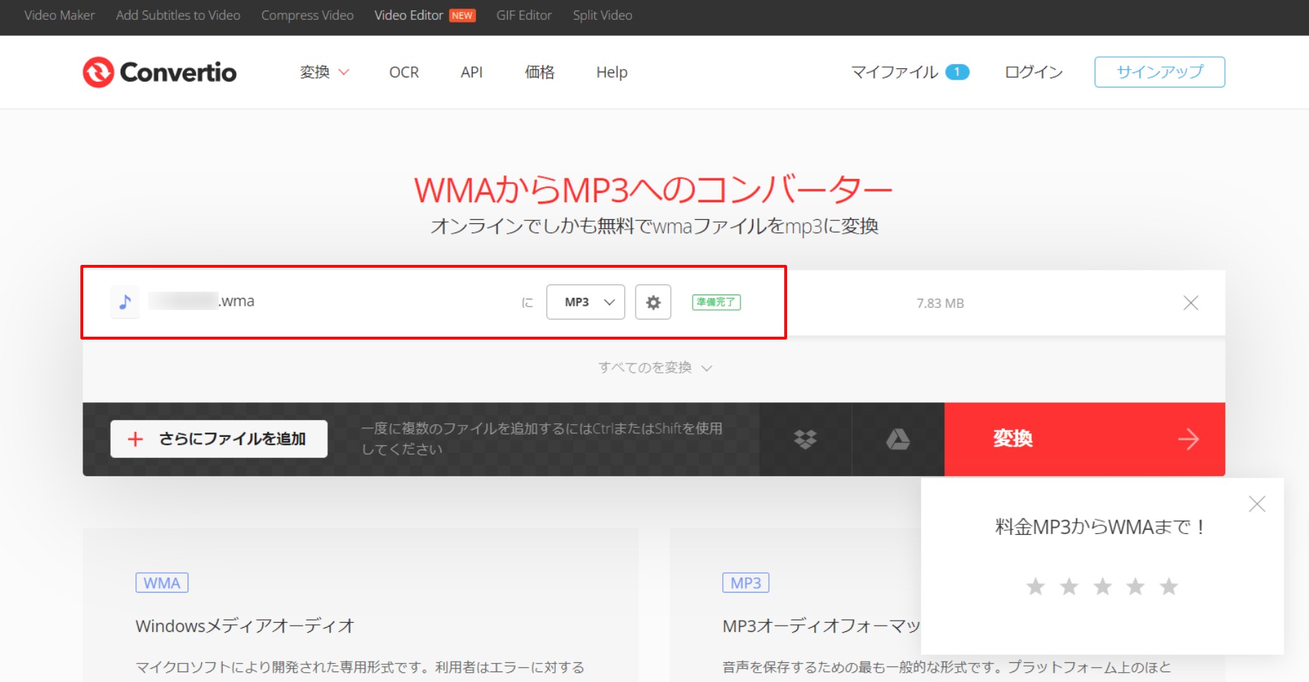
Task: Open マイファイル in header
Action: [x=894, y=72]
